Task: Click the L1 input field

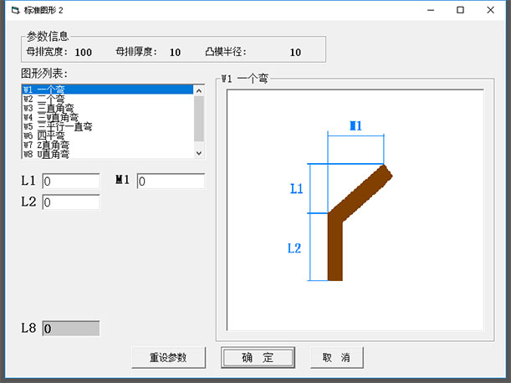Action: pos(70,181)
